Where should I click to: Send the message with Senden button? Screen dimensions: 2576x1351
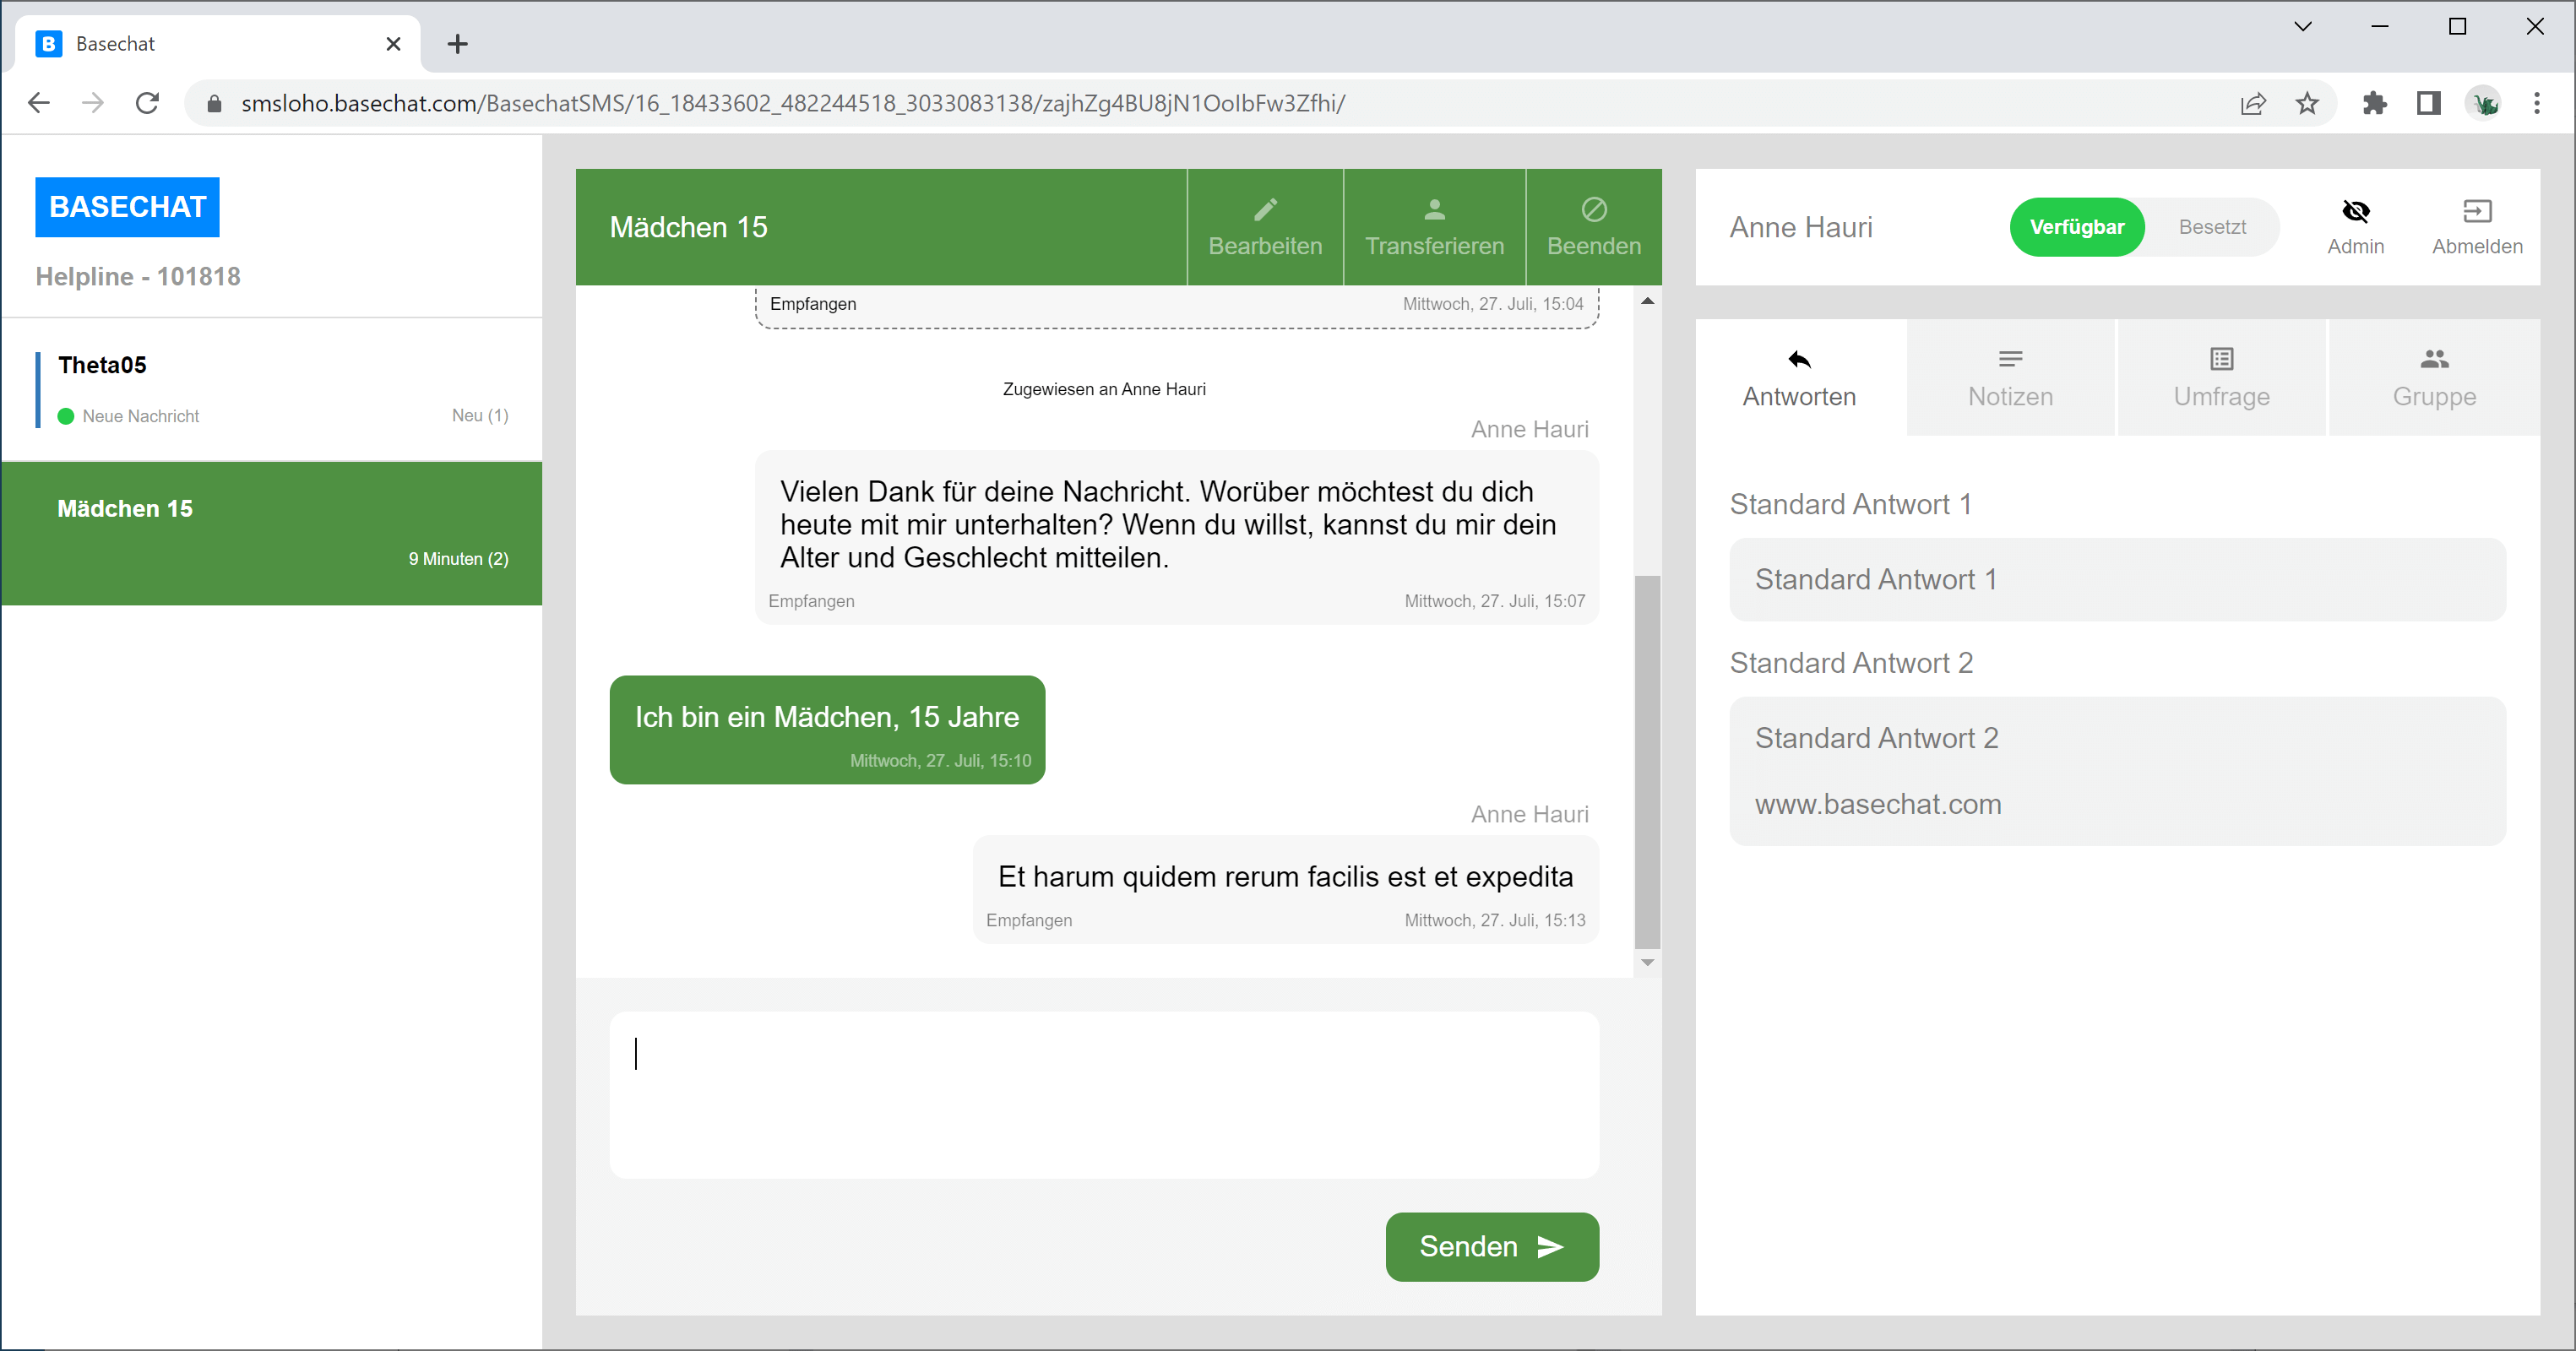click(x=1491, y=1246)
